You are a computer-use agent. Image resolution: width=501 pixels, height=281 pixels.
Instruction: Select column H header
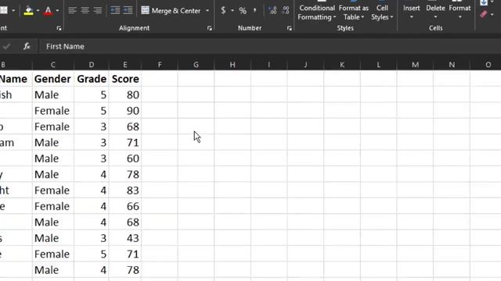232,65
